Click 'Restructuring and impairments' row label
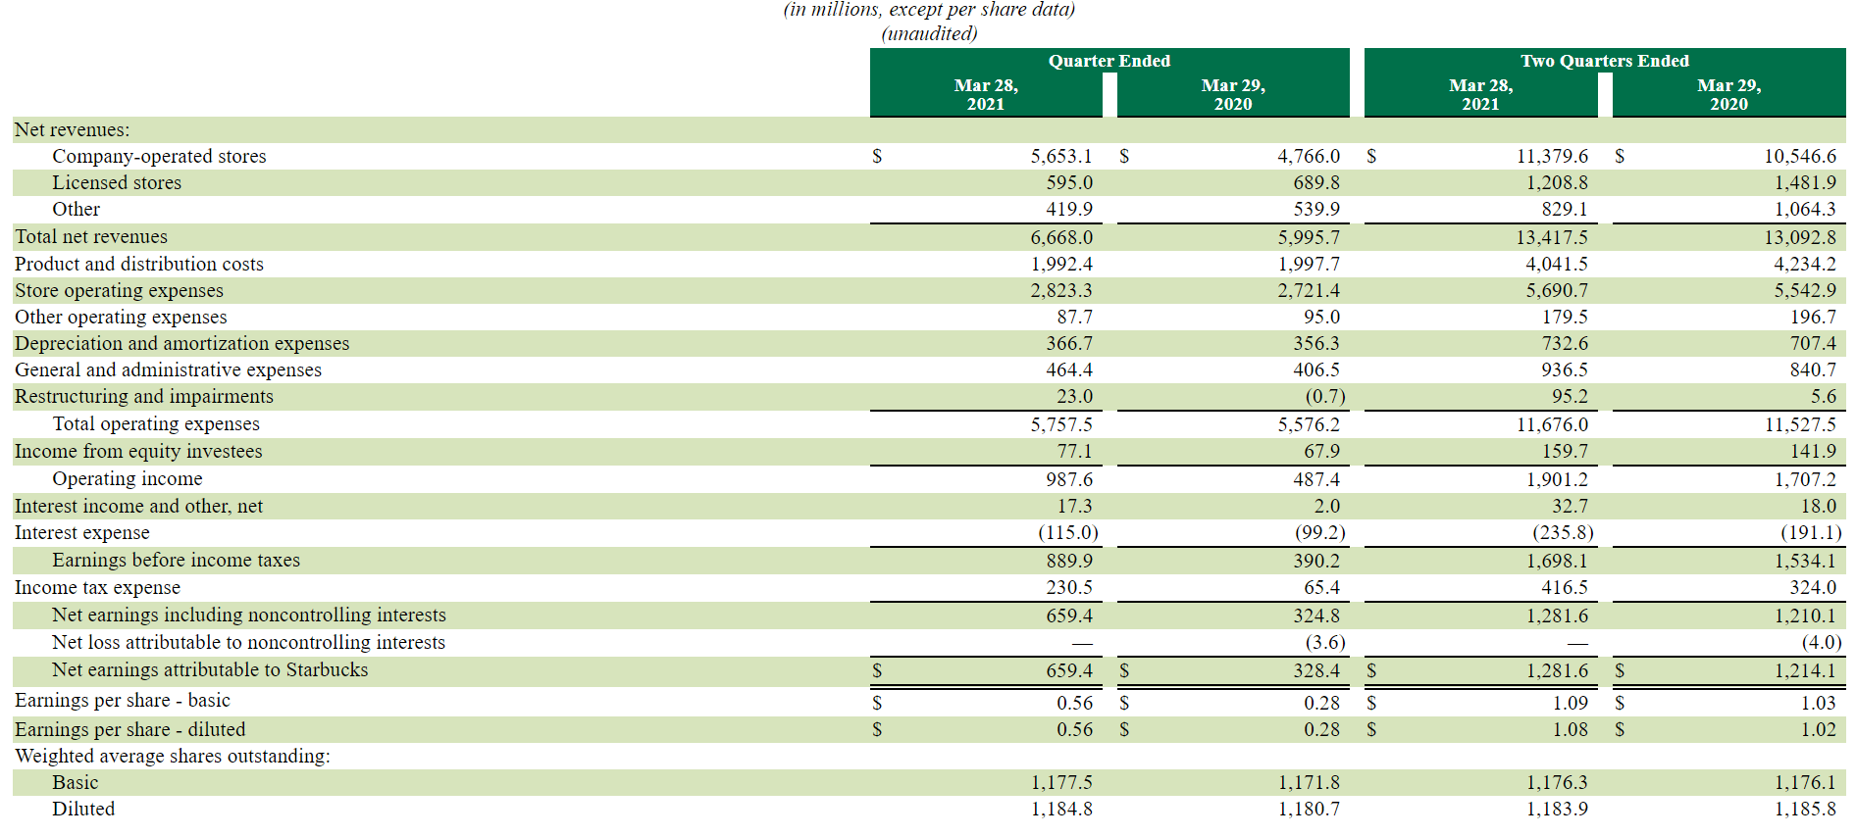 [x=144, y=396]
